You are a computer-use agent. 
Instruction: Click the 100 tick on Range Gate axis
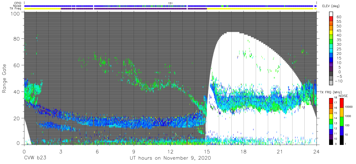point(15,14)
